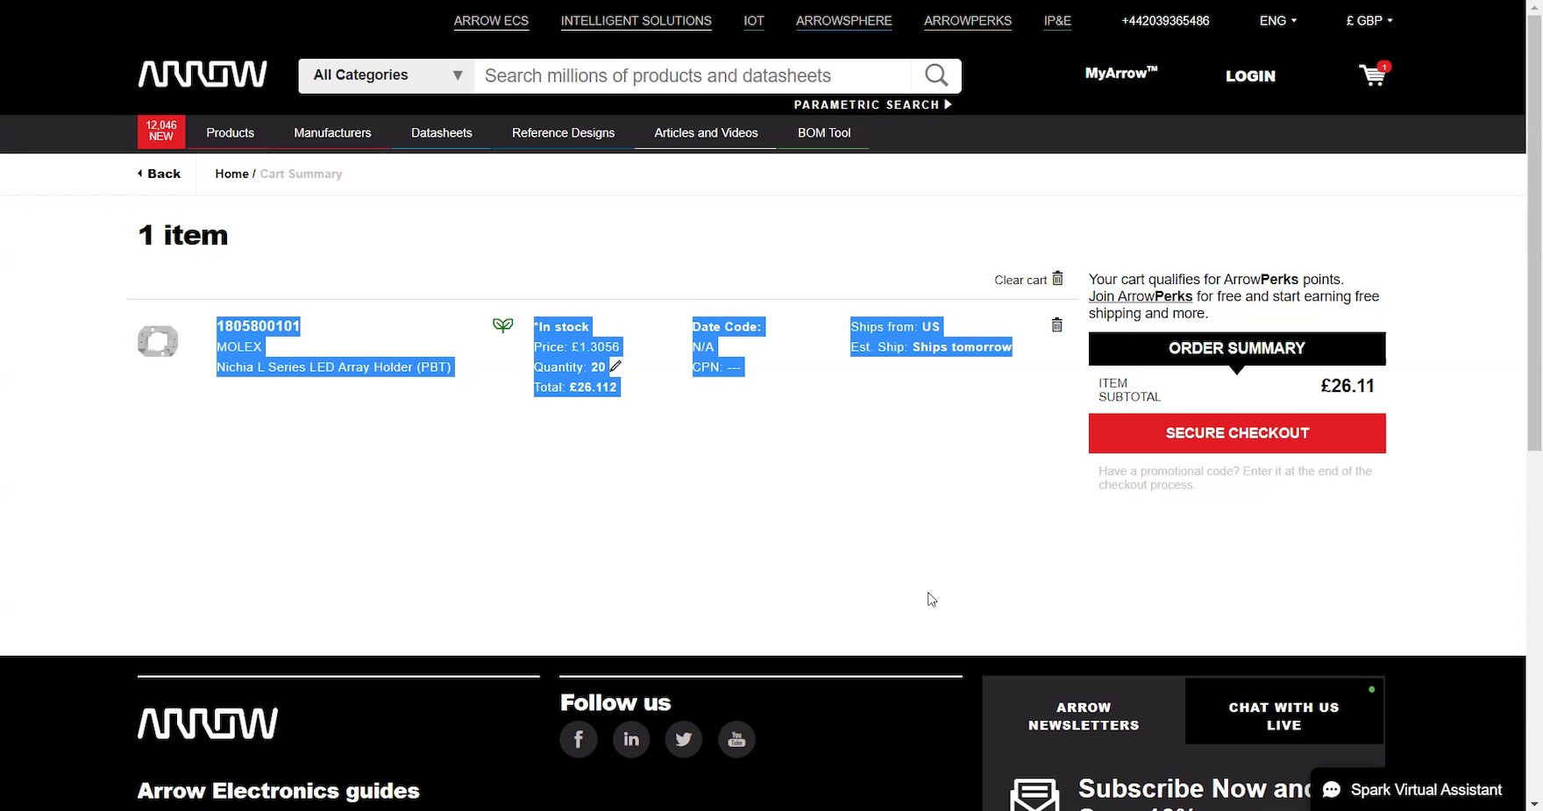Open the Twitter social icon
Viewport: 1543px width, 811px height.
click(x=684, y=739)
